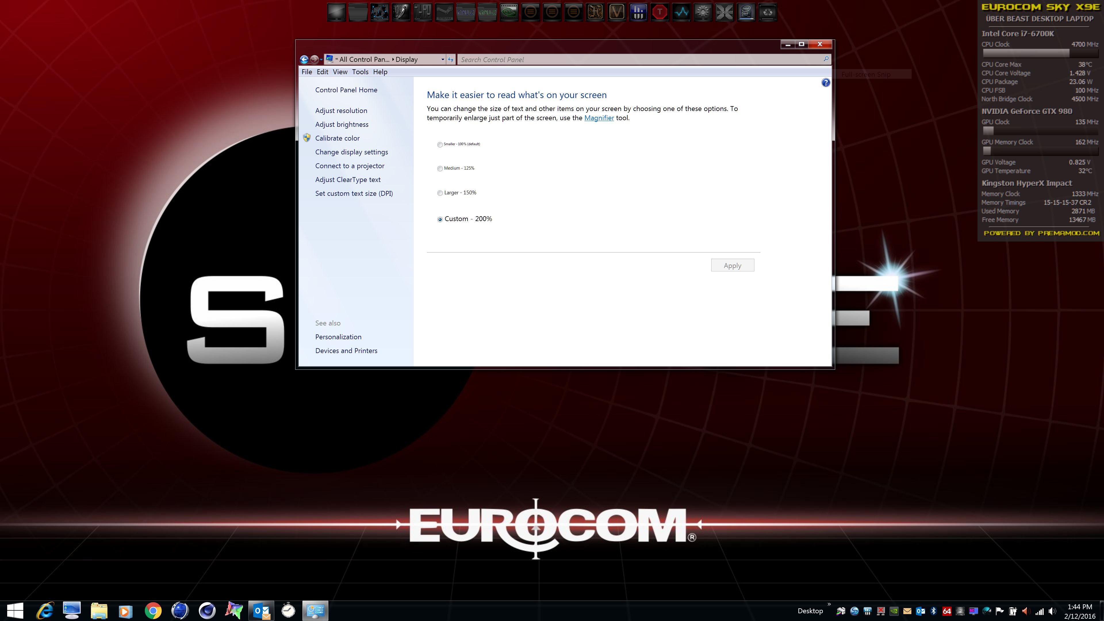Launch Steam from the top dock
1104x621 pixels.
click(444, 12)
